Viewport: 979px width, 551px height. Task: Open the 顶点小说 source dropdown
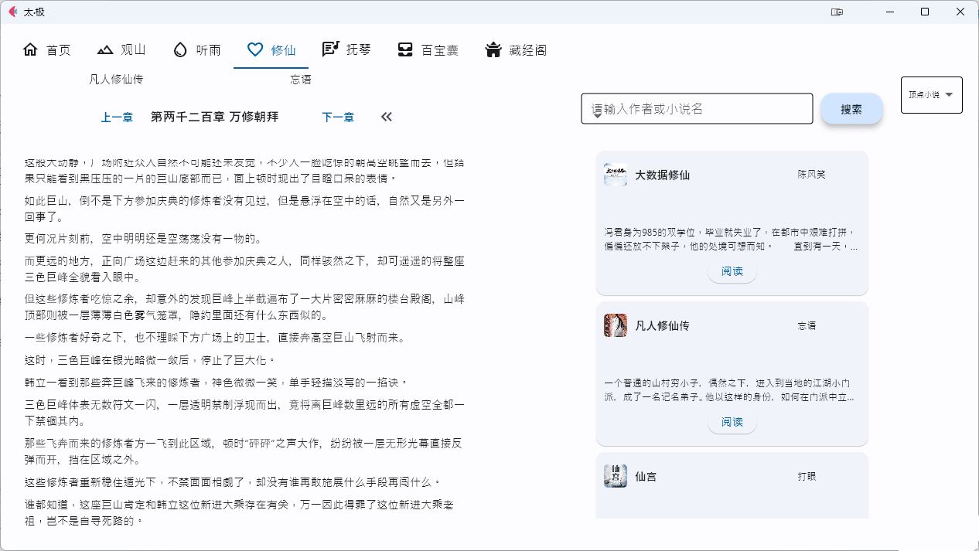pos(931,95)
